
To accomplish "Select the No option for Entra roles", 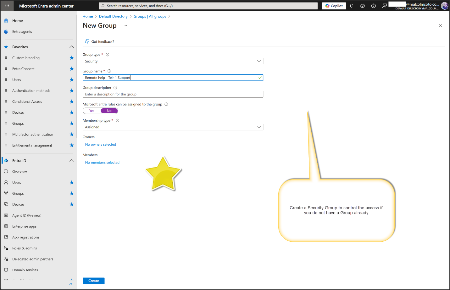I will pos(109,111).
